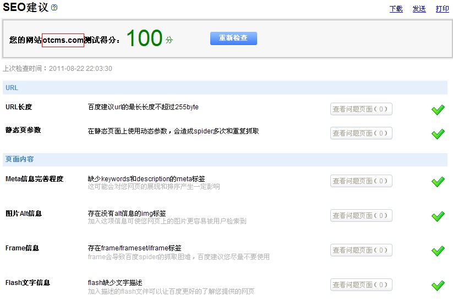The image size is (453, 302).
Task: Open the 发送 link
Action: 419,9
